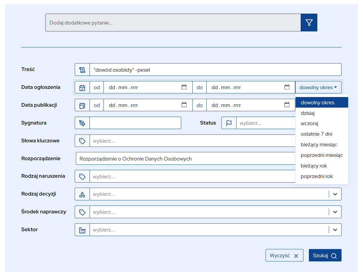Viewport: 363px width, 272px height.
Task: Click the flag icon beside Status
Action: 229,123
